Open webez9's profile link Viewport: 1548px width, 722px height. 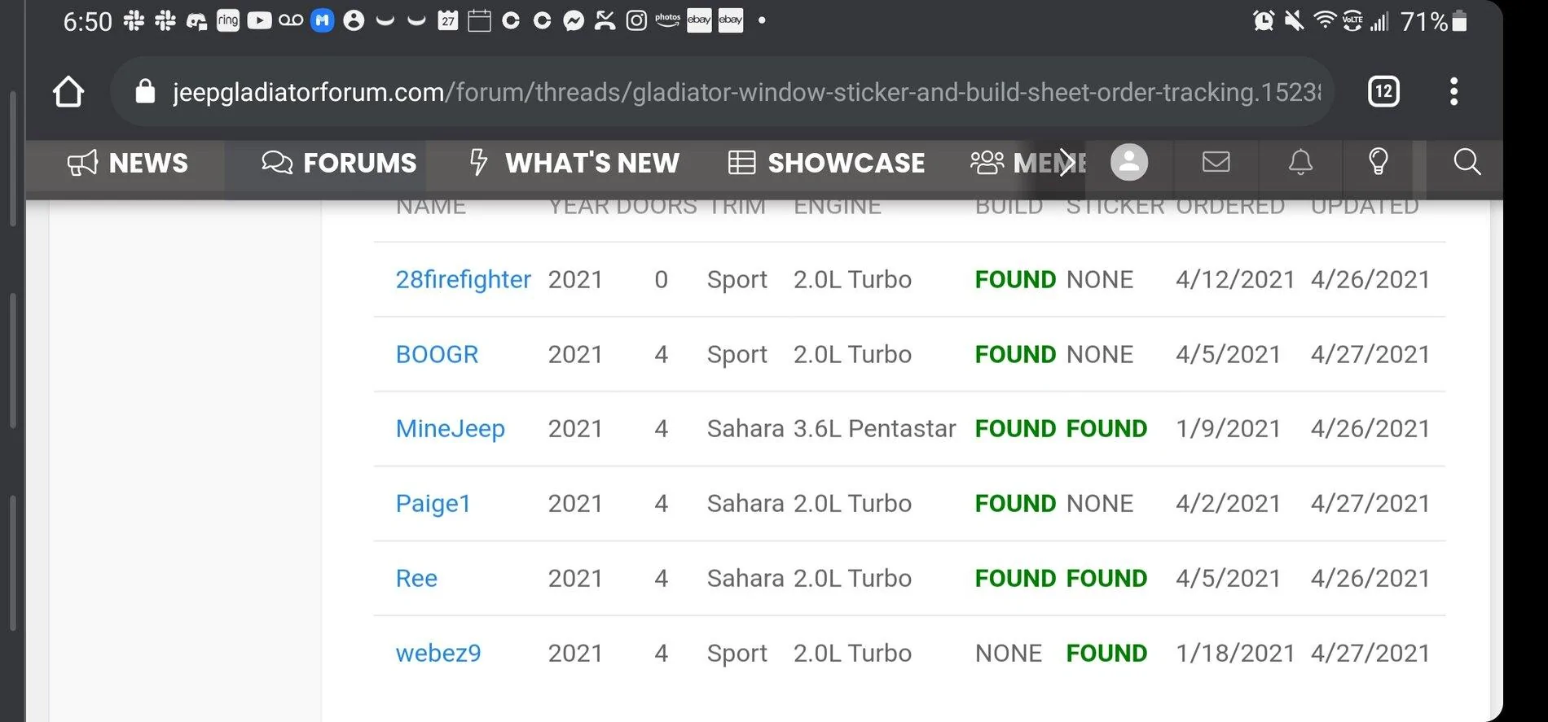pos(438,653)
